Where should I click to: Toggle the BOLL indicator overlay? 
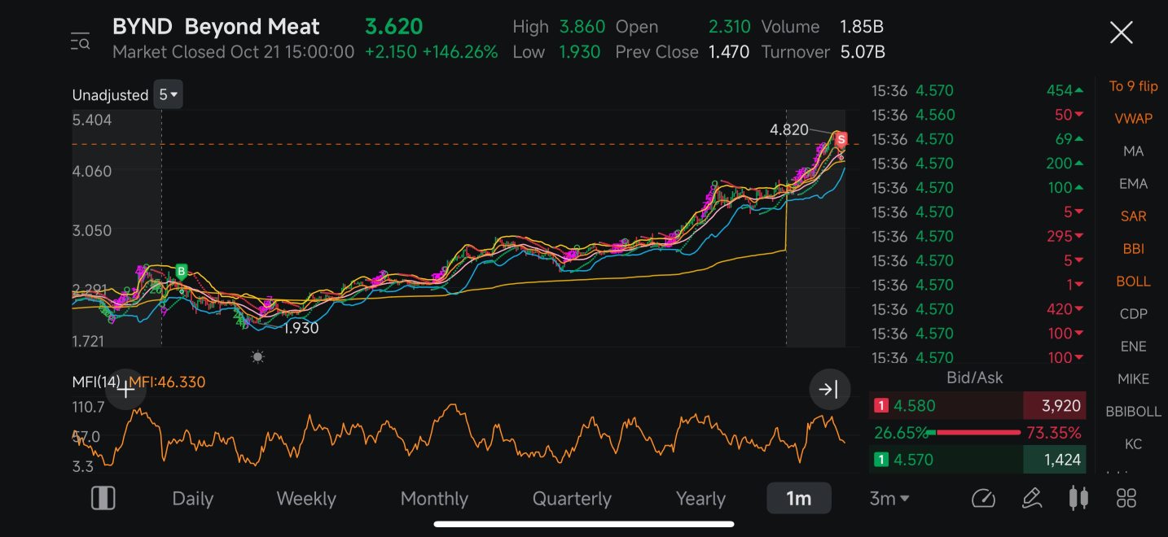(x=1133, y=282)
